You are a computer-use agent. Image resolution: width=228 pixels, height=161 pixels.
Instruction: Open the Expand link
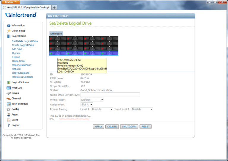point(16,57)
